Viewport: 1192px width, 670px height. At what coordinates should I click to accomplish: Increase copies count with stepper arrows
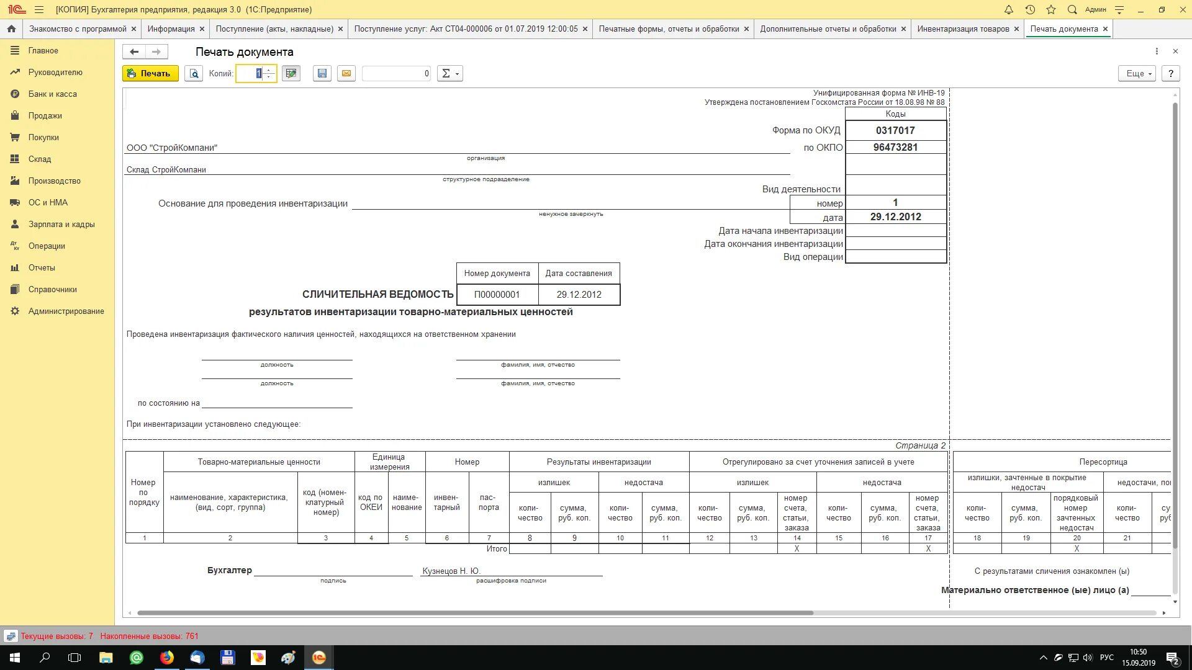269,70
